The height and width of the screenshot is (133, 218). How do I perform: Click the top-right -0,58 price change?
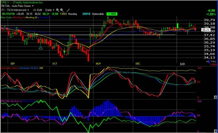211,11
